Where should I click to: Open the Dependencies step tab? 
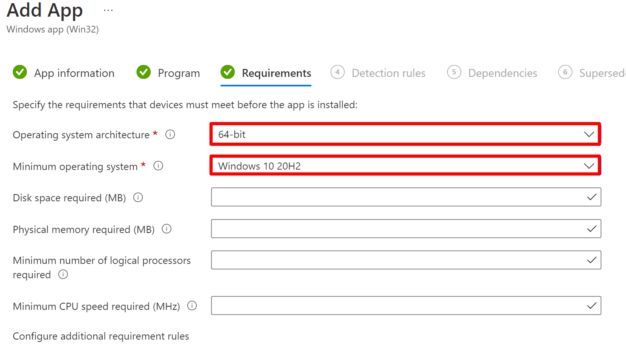pos(502,73)
